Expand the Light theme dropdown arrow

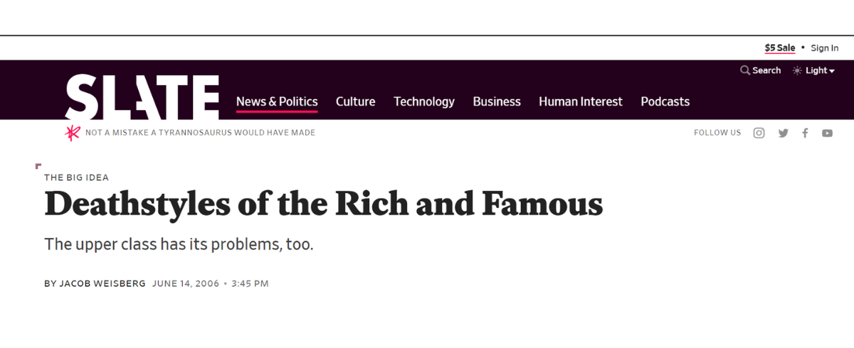coord(832,71)
